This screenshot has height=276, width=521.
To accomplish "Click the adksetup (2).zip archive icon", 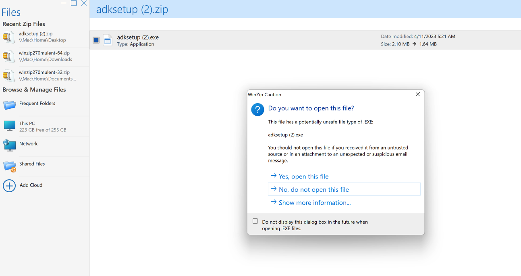I will tap(8, 37).
